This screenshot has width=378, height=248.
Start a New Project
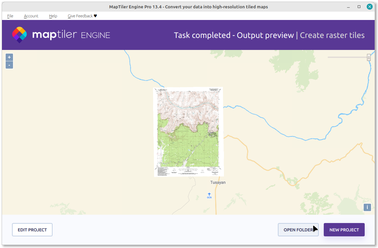pos(344,230)
